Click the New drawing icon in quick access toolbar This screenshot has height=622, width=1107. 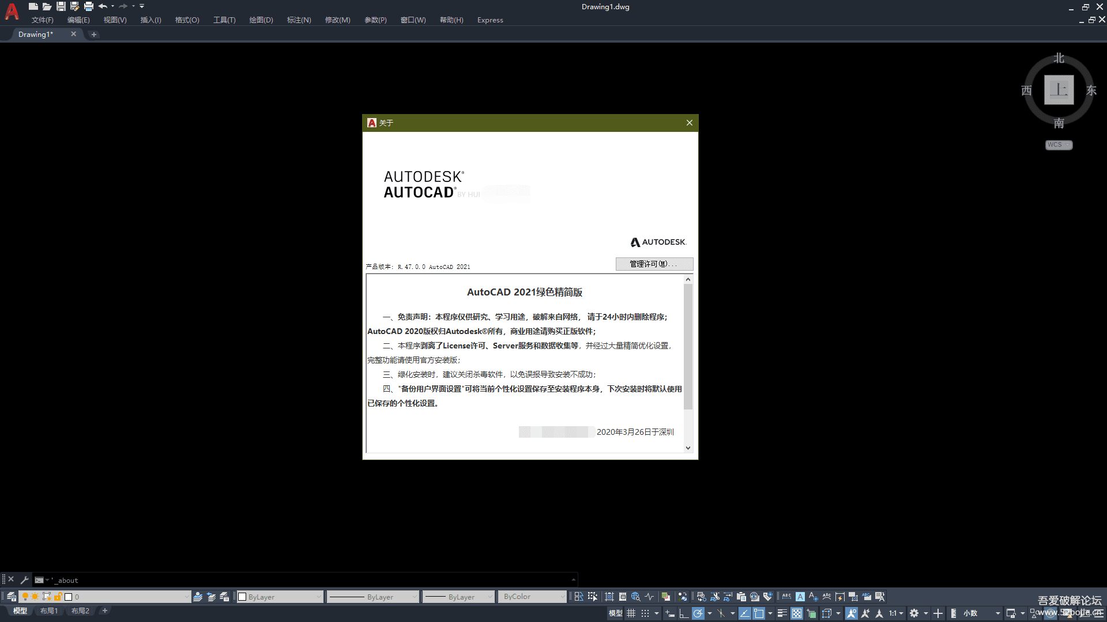tap(33, 6)
